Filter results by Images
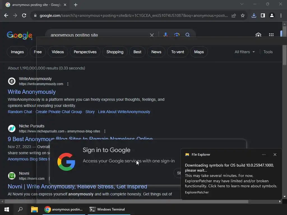This screenshot has height=215, width=287. pos(17,52)
